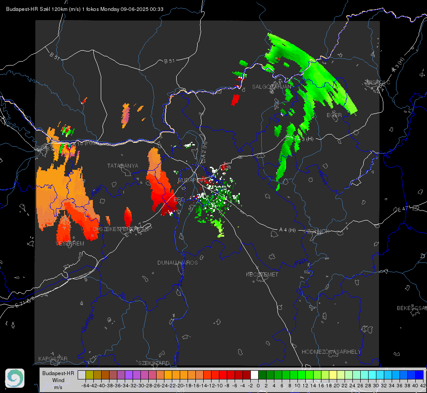The image size is (427, 393).
Task: Select the light gray first legend swatch
Action: [x=82, y=375]
